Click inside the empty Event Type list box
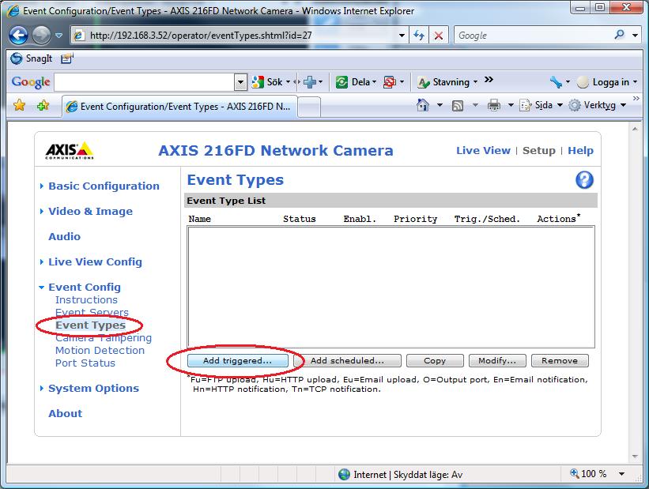649x489 pixels. 391,287
